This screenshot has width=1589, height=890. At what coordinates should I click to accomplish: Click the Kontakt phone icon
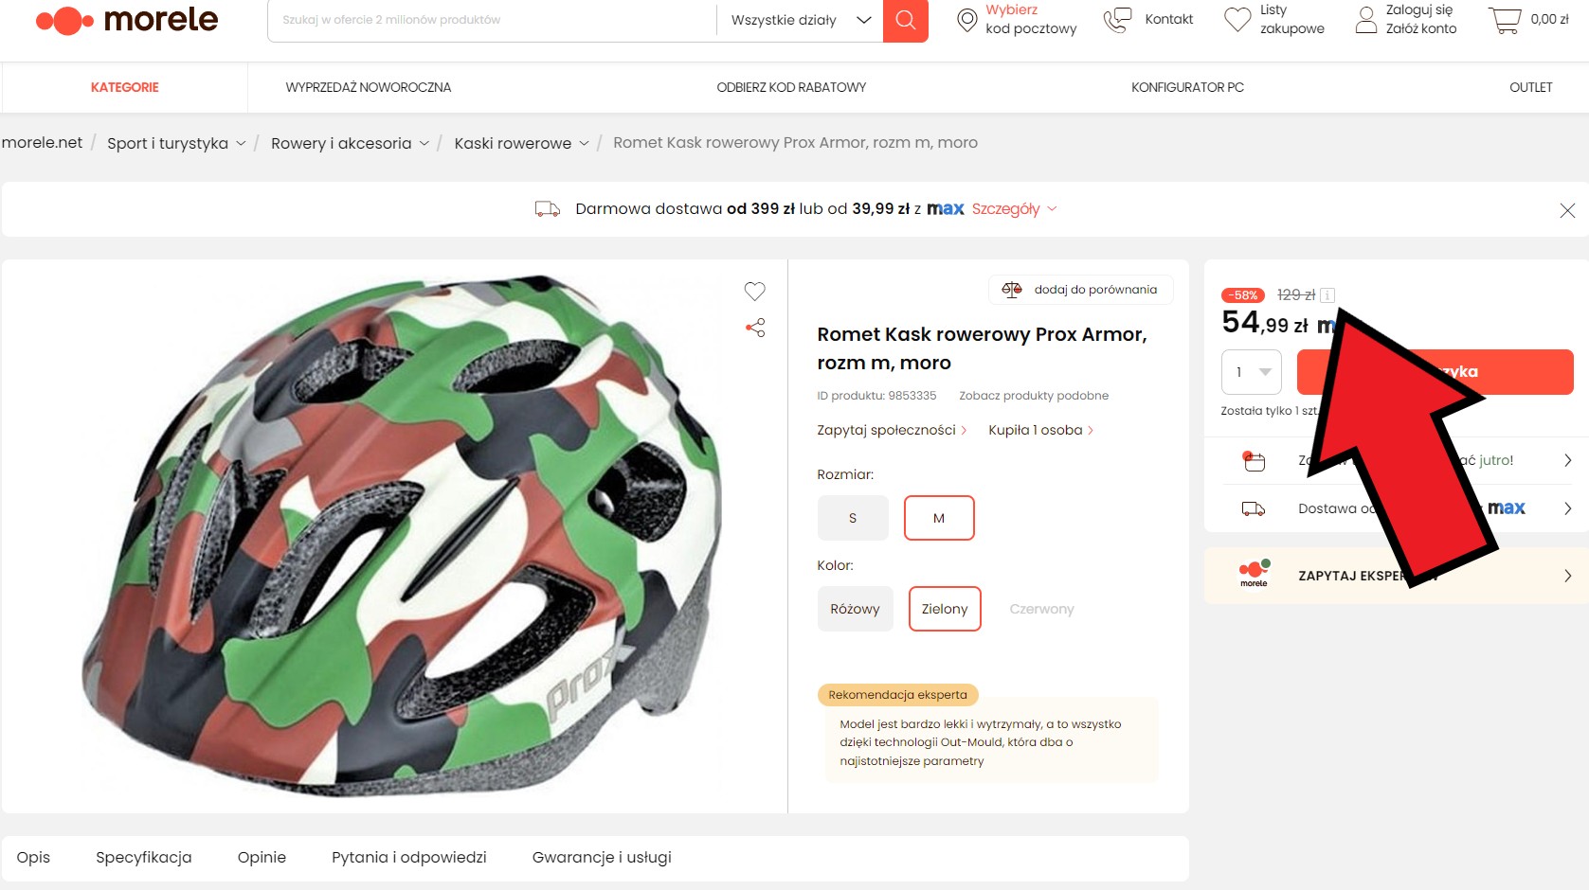tap(1118, 20)
